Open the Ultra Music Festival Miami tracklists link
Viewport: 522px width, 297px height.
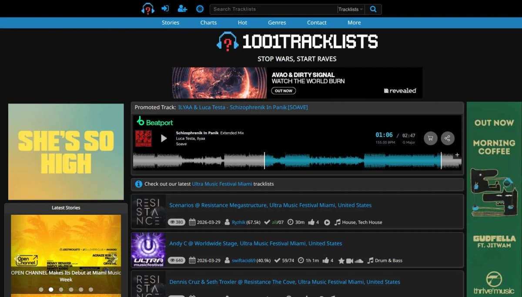tap(222, 184)
